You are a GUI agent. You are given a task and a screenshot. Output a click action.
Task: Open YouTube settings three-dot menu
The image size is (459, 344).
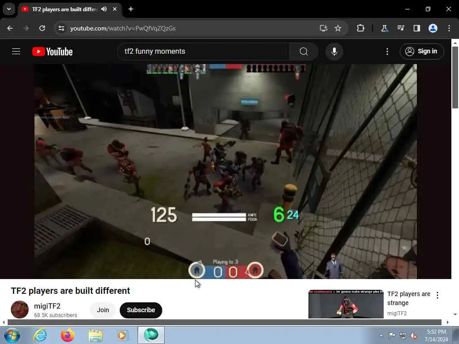(387, 52)
